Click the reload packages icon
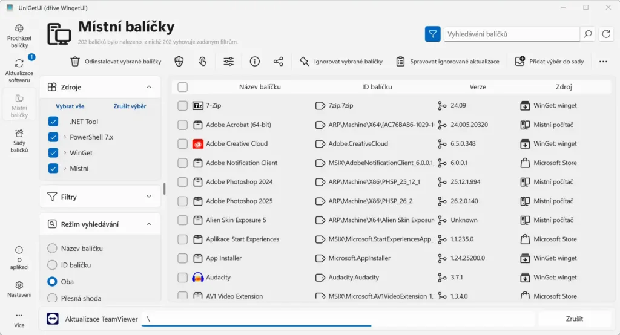 [606, 34]
